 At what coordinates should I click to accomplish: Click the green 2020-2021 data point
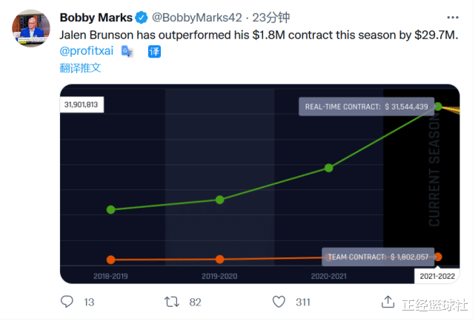point(329,168)
